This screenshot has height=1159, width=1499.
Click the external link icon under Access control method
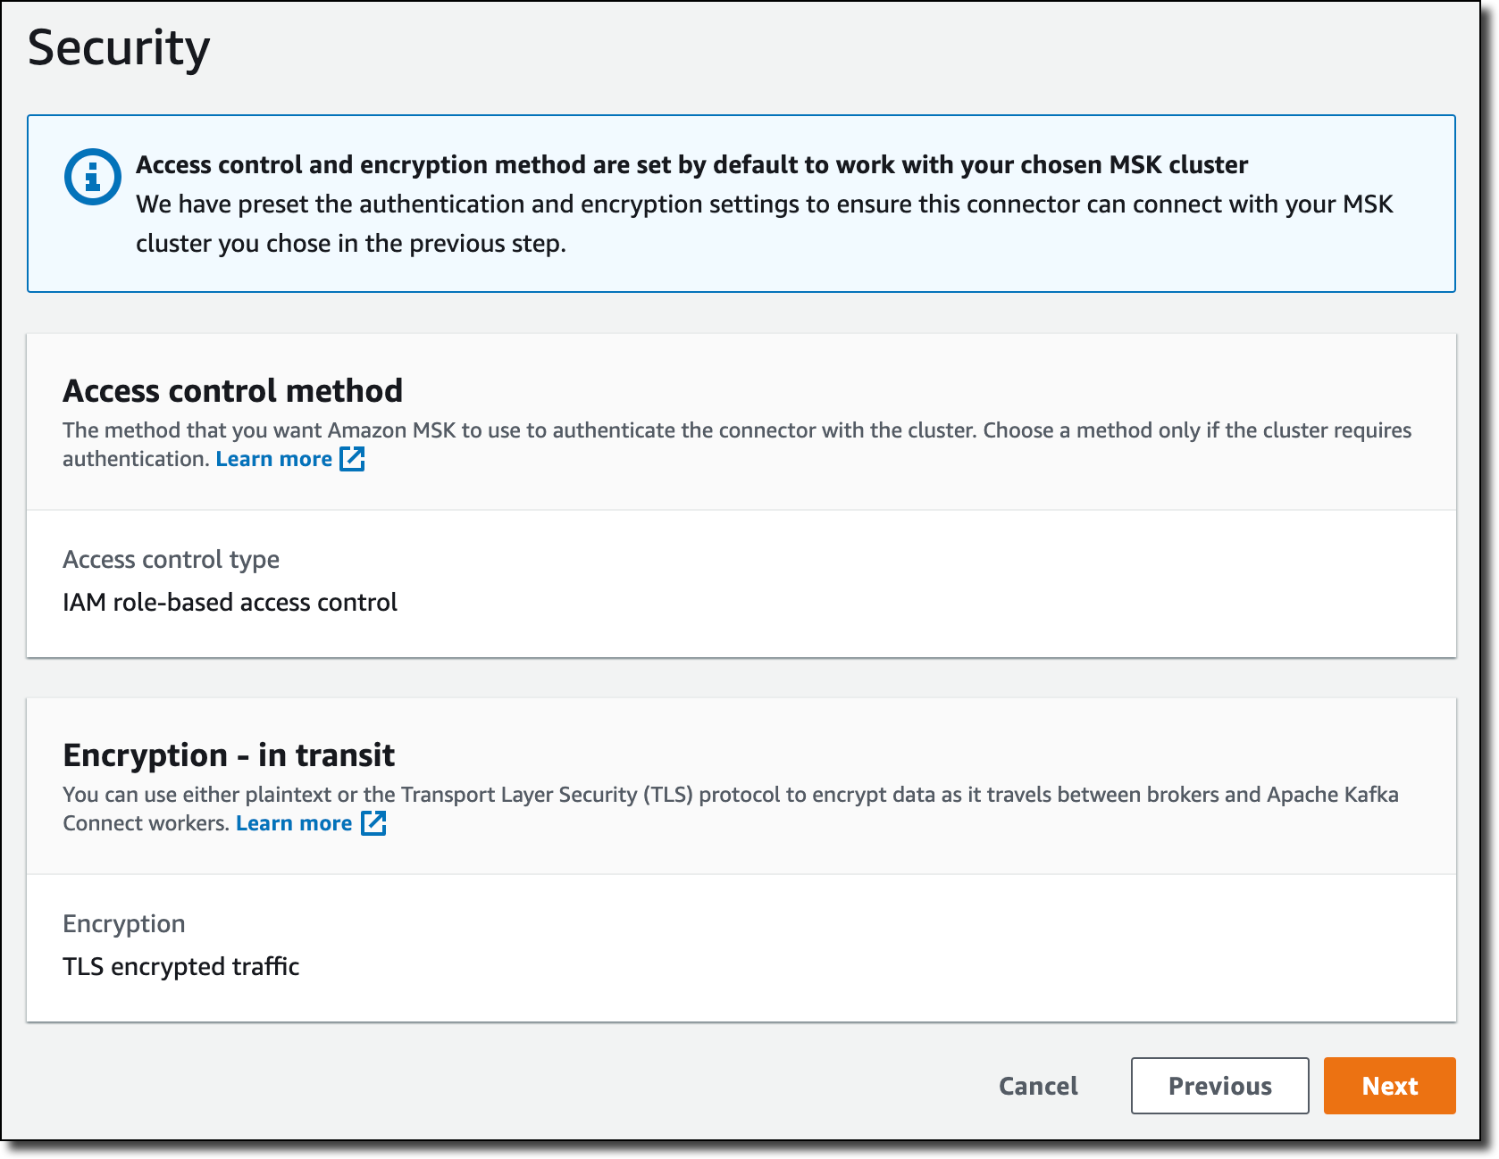click(353, 459)
